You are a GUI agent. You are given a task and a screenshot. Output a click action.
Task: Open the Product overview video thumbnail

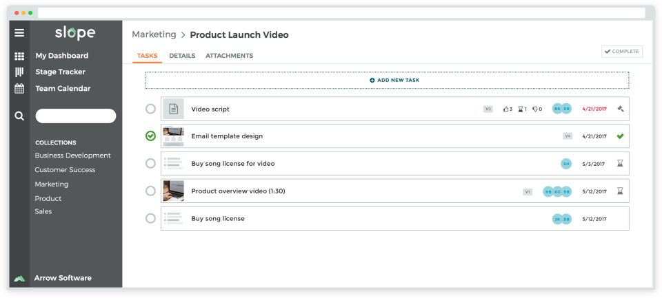pos(173,191)
